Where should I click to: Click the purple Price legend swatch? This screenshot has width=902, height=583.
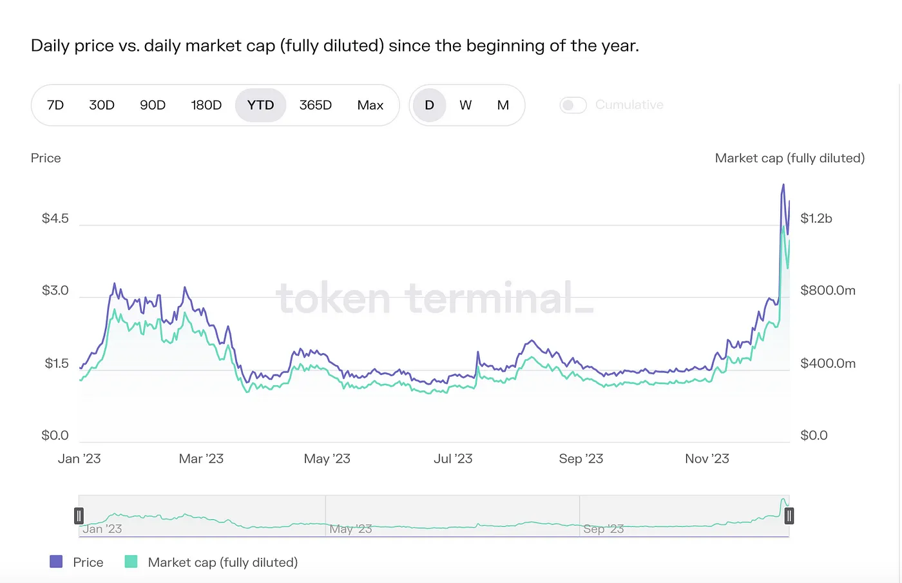click(57, 562)
